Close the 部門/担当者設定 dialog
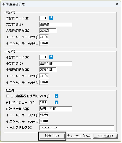Screen dimensions: 122x143 [117, 4]
